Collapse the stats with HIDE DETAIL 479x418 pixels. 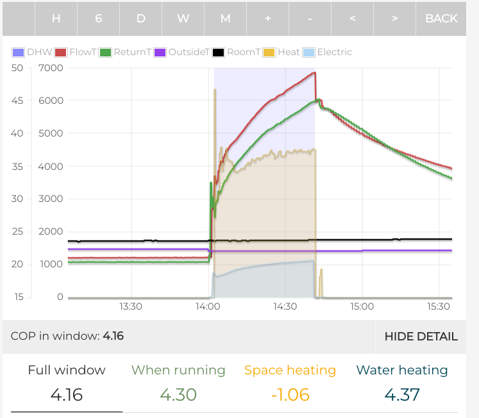pyautogui.click(x=421, y=337)
